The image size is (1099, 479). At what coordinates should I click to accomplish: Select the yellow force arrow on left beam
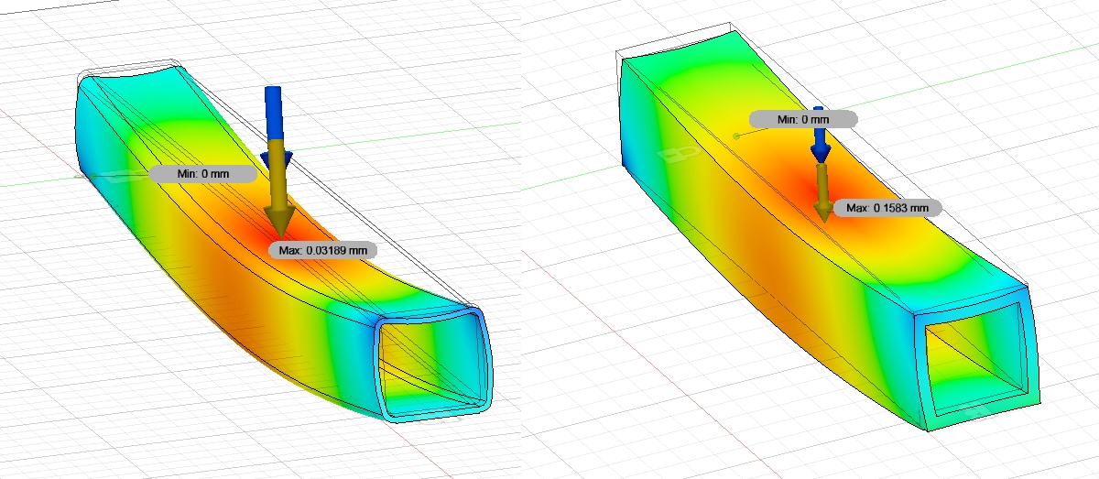pyautogui.click(x=278, y=189)
